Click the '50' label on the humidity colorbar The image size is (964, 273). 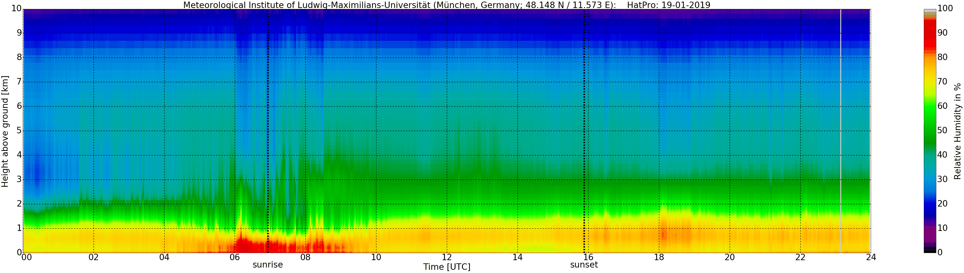(942, 130)
